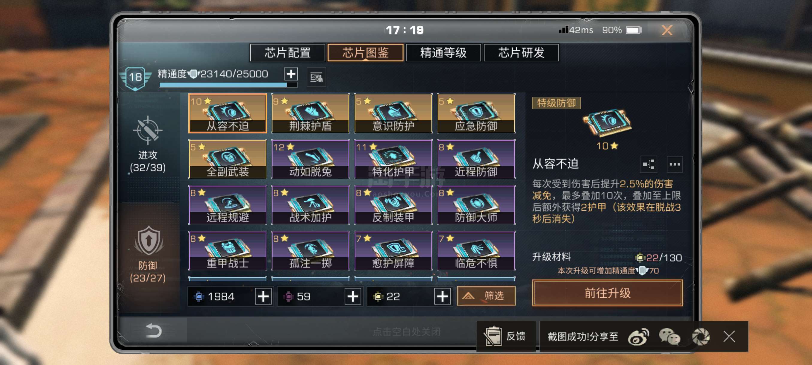Open the mastery info card icon
This screenshot has width=812, height=365.
[316, 77]
